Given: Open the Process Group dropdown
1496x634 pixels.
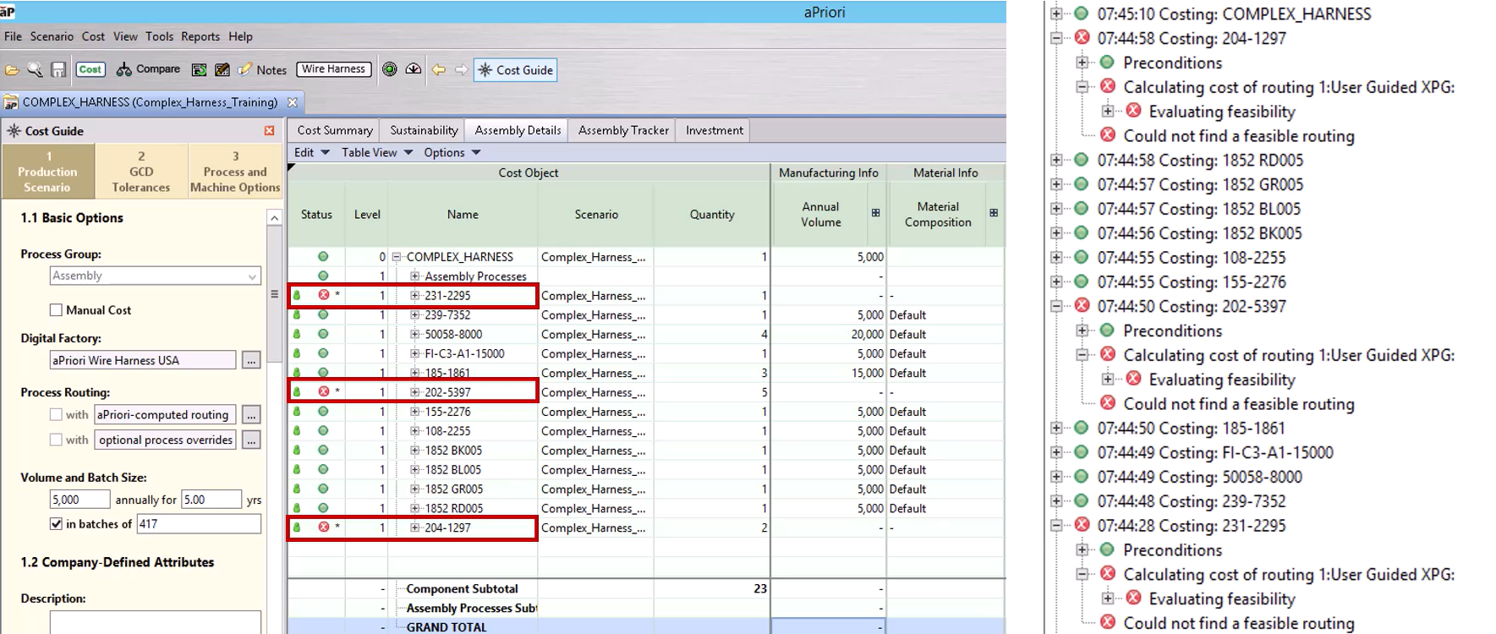Looking at the screenshot, I should (155, 276).
